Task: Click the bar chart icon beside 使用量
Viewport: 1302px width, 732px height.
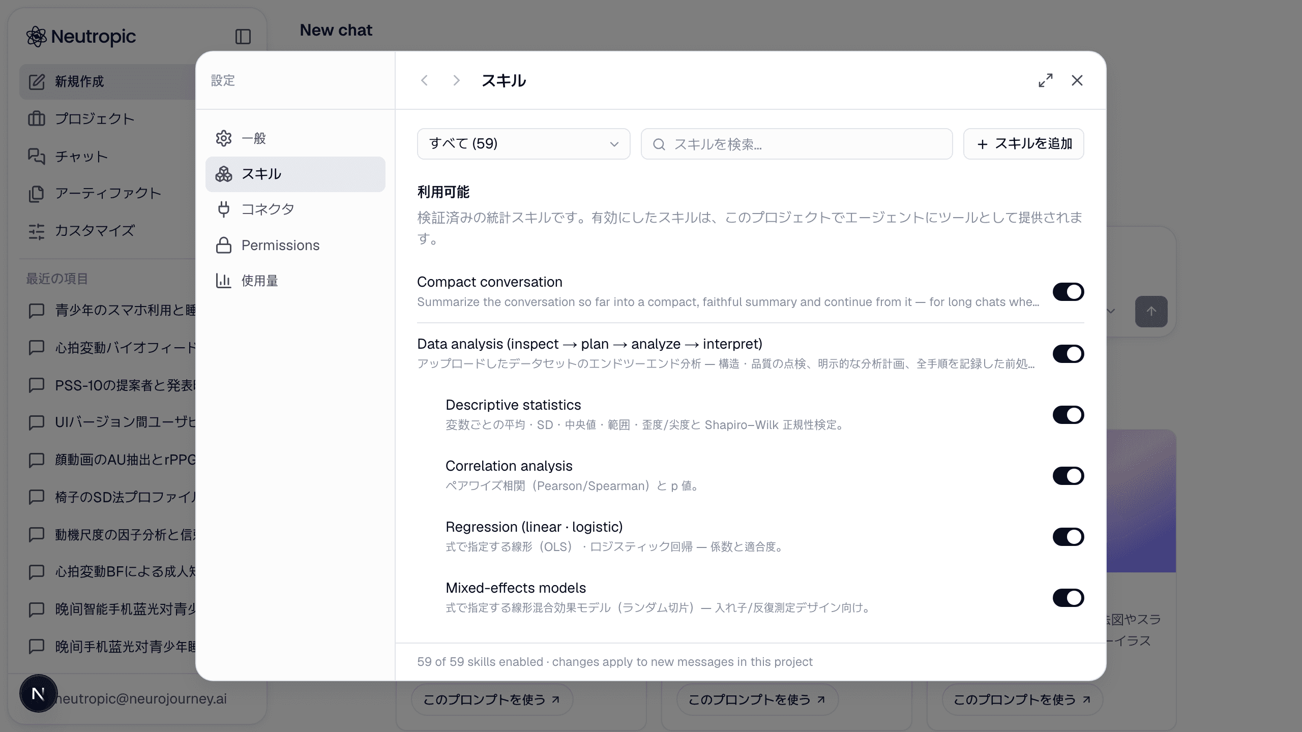Action: click(224, 281)
